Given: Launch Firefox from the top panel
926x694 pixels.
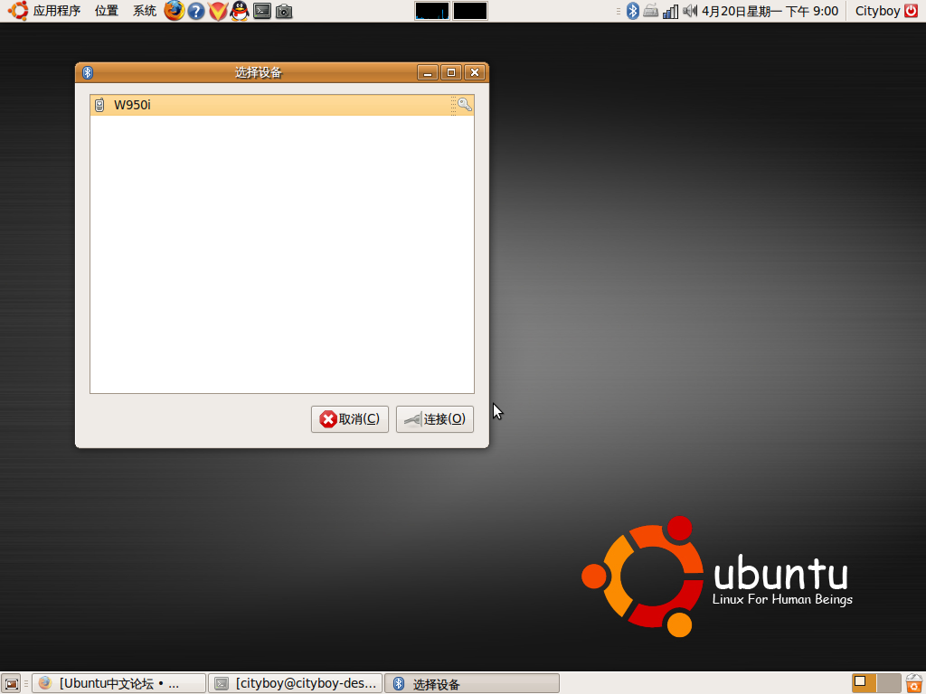Looking at the screenshot, I should pyautogui.click(x=175, y=11).
